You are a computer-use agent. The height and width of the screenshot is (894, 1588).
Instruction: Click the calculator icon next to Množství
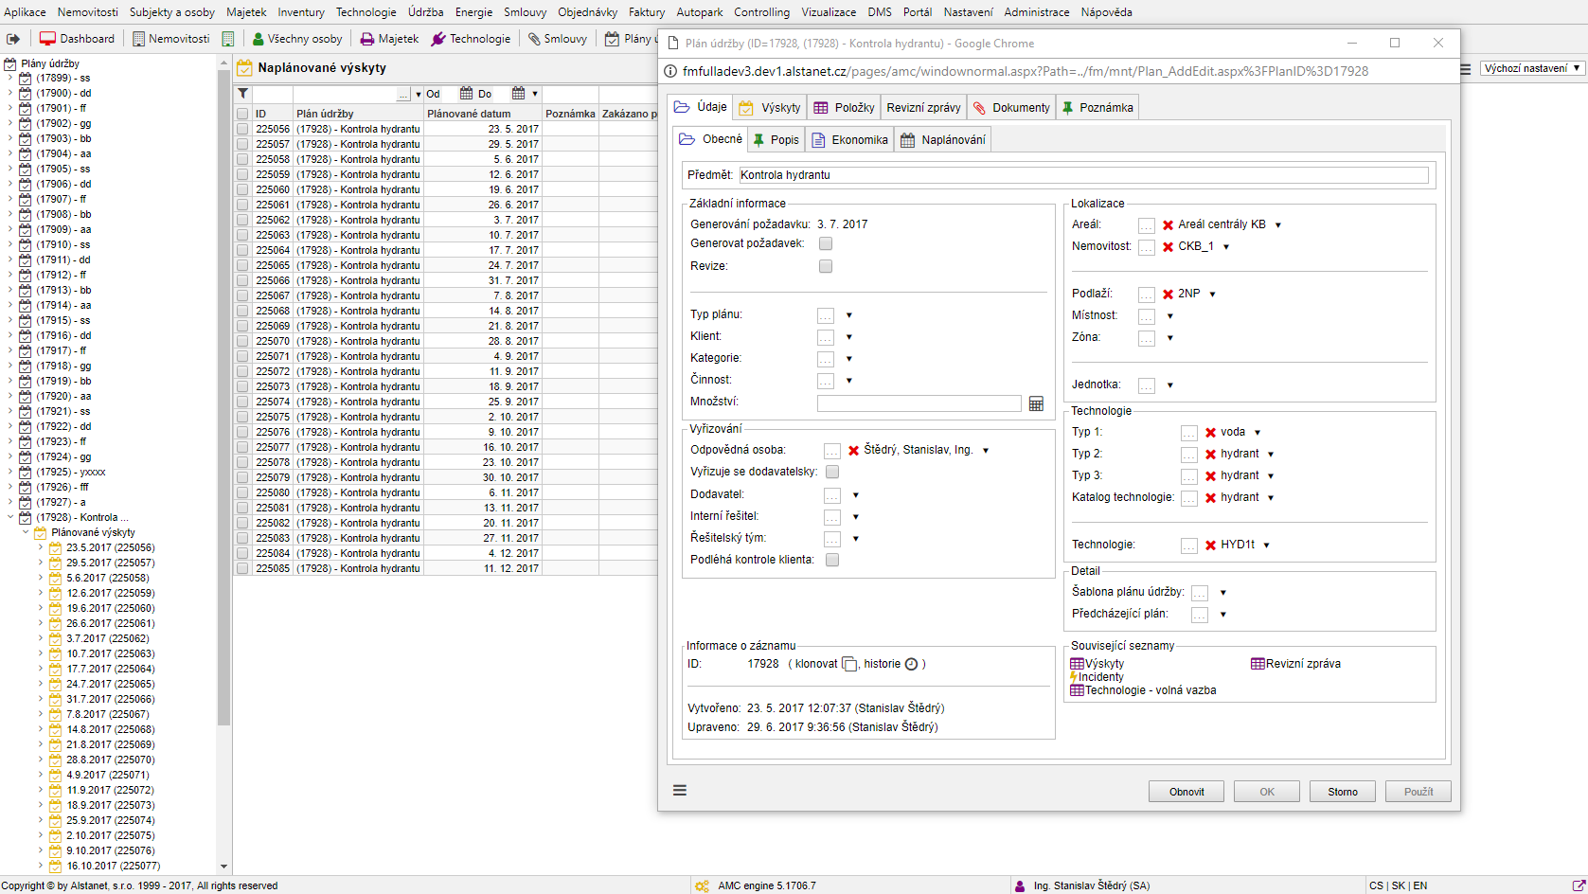click(x=1036, y=403)
